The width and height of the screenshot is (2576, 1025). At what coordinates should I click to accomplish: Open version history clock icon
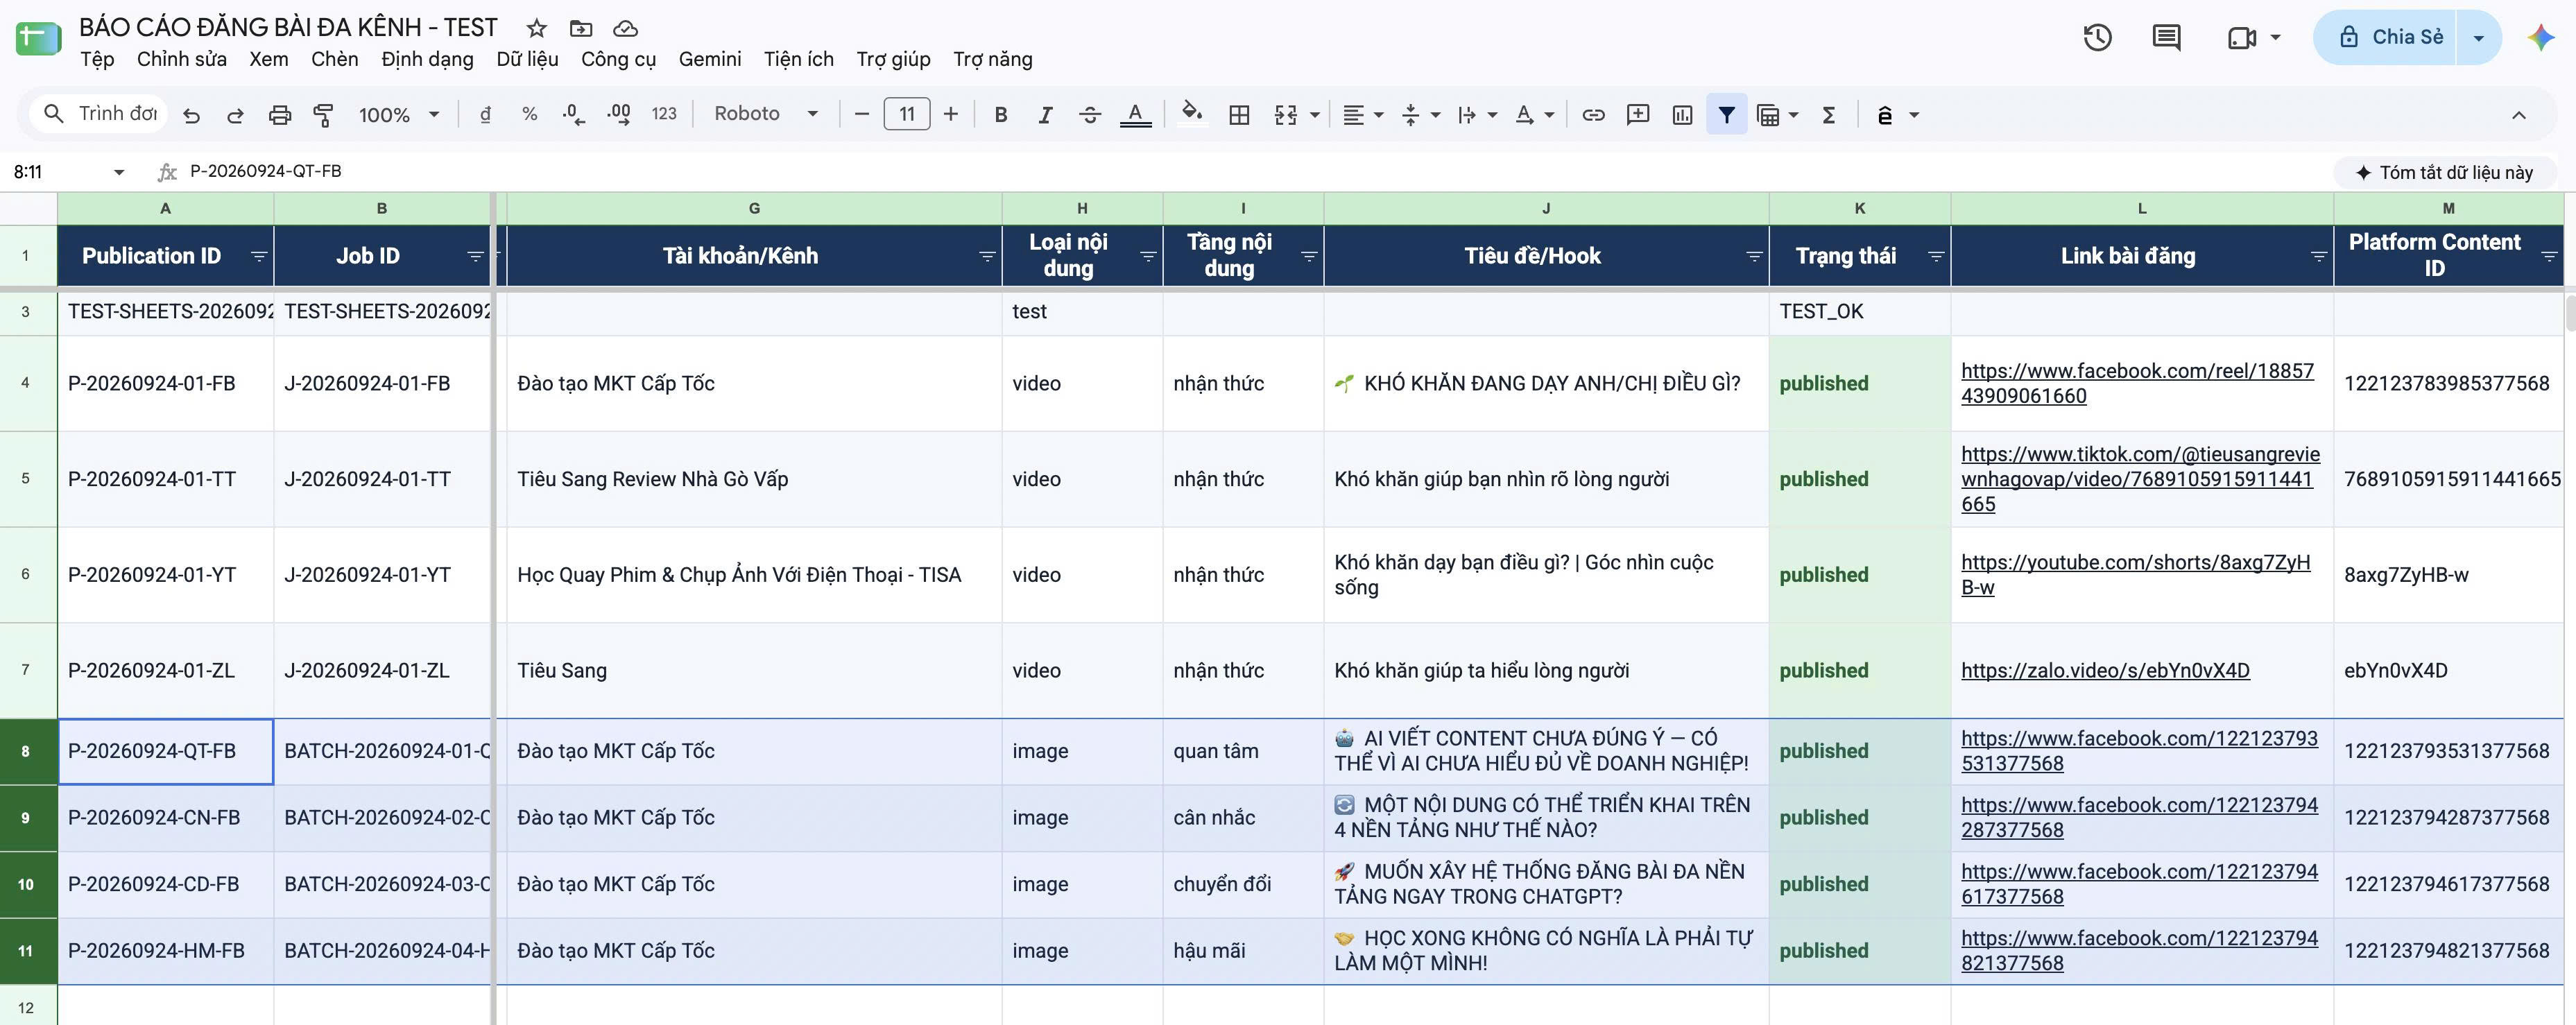pos(2097,38)
